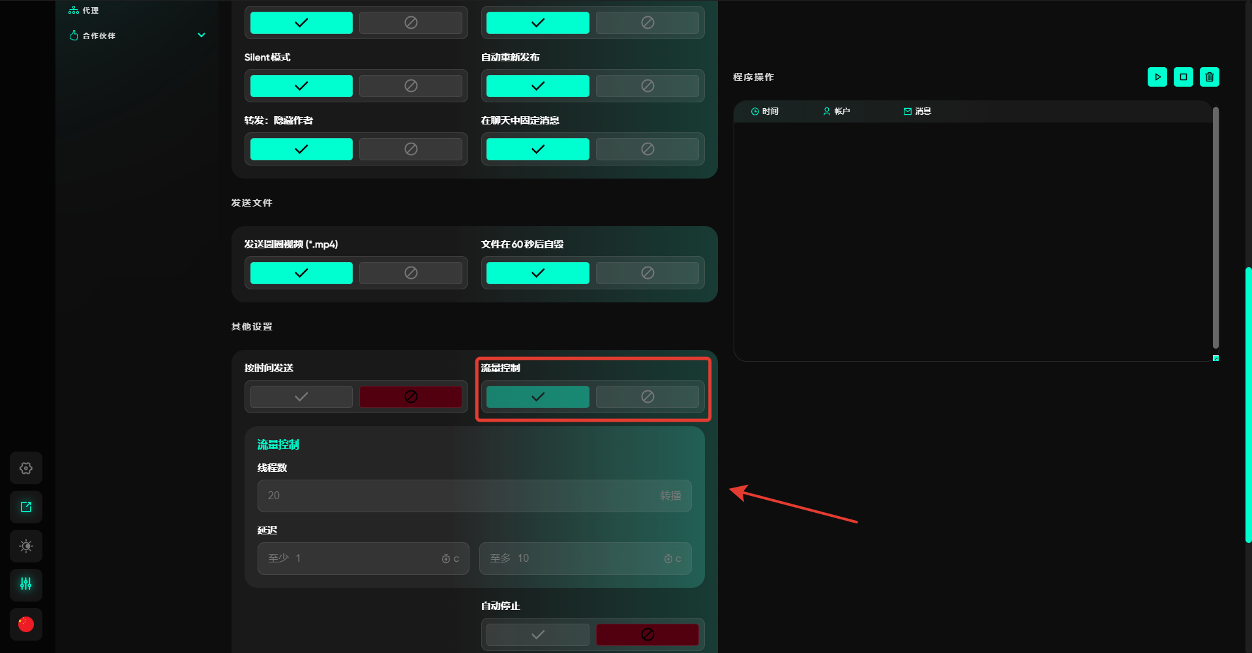This screenshot has width=1252, height=653.
Task: Open the settings gear in left sidebar
Action: click(x=26, y=468)
